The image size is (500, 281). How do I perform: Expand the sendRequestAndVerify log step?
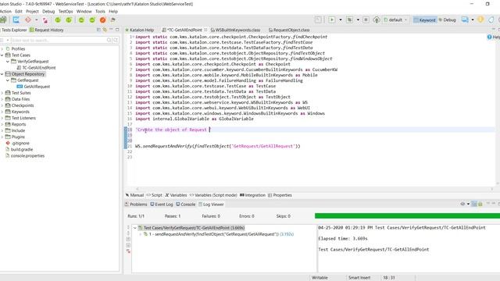tap(141, 234)
